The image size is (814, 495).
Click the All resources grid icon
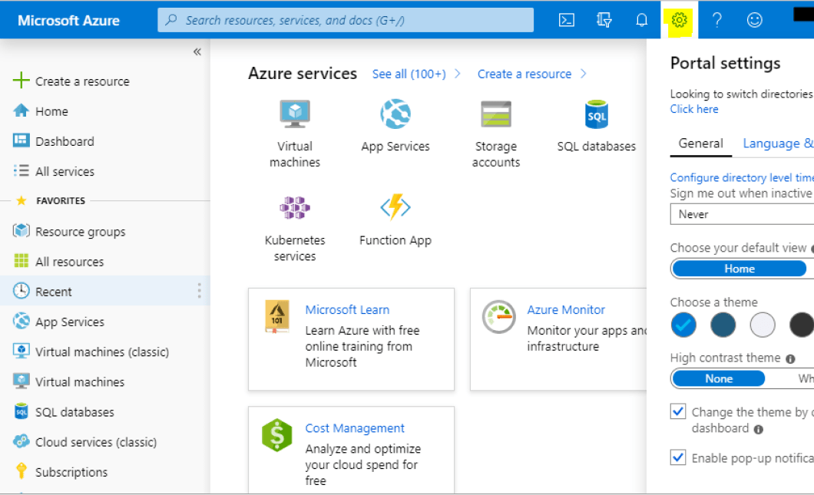[x=21, y=260]
